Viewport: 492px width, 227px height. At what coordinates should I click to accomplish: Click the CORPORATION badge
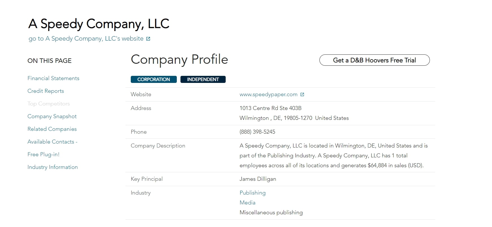(x=154, y=80)
